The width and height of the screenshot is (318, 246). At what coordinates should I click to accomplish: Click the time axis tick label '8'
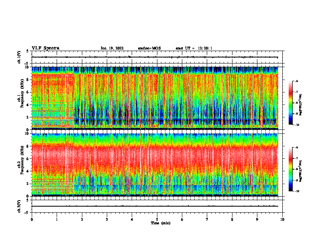click(x=232, y=219)
